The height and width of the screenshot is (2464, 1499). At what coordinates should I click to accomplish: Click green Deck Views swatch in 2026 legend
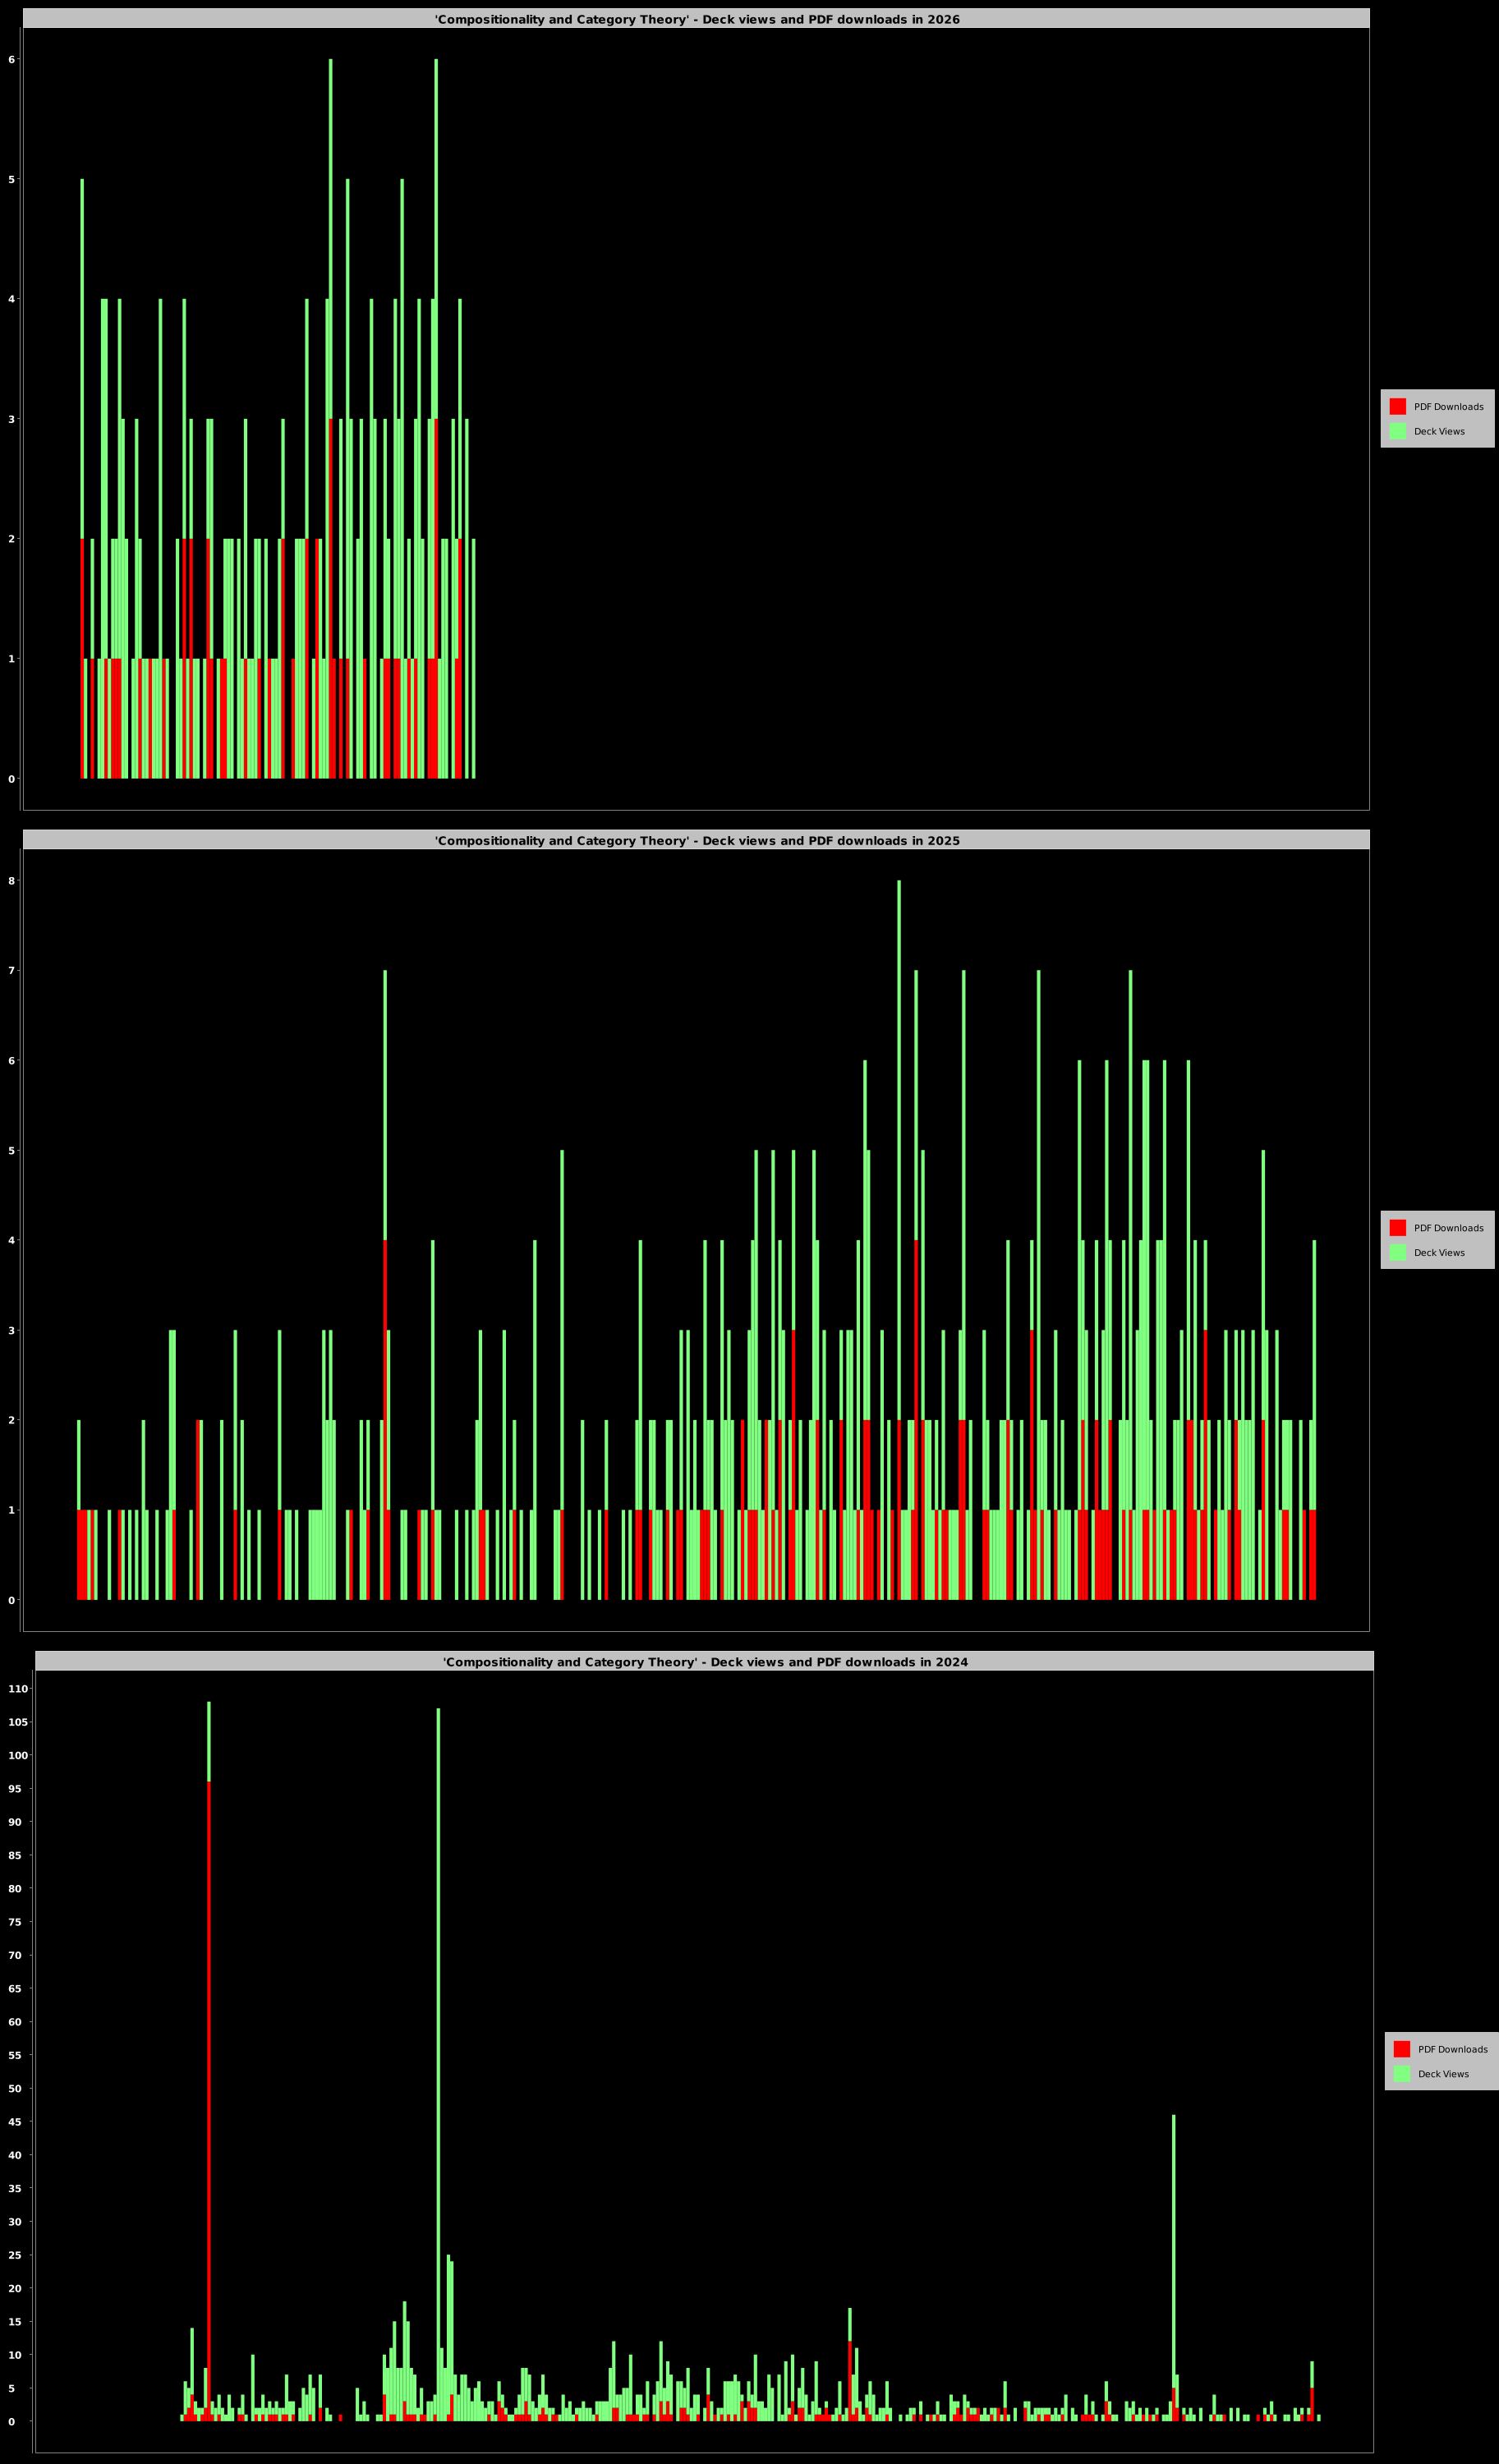[x=1397, y=431]
